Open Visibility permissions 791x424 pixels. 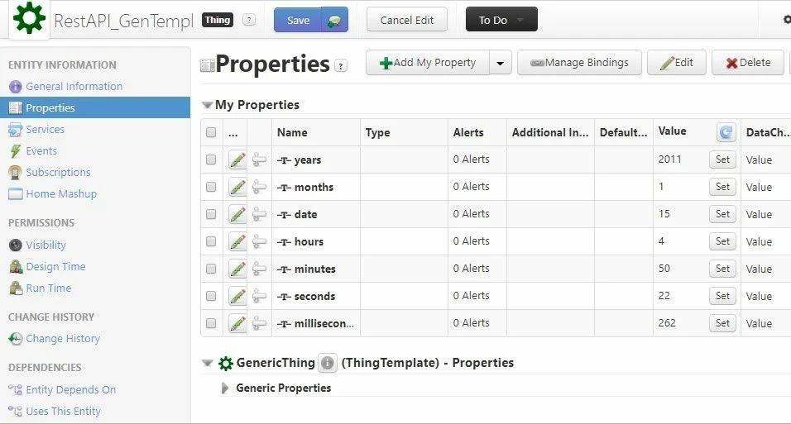point(46,245)
